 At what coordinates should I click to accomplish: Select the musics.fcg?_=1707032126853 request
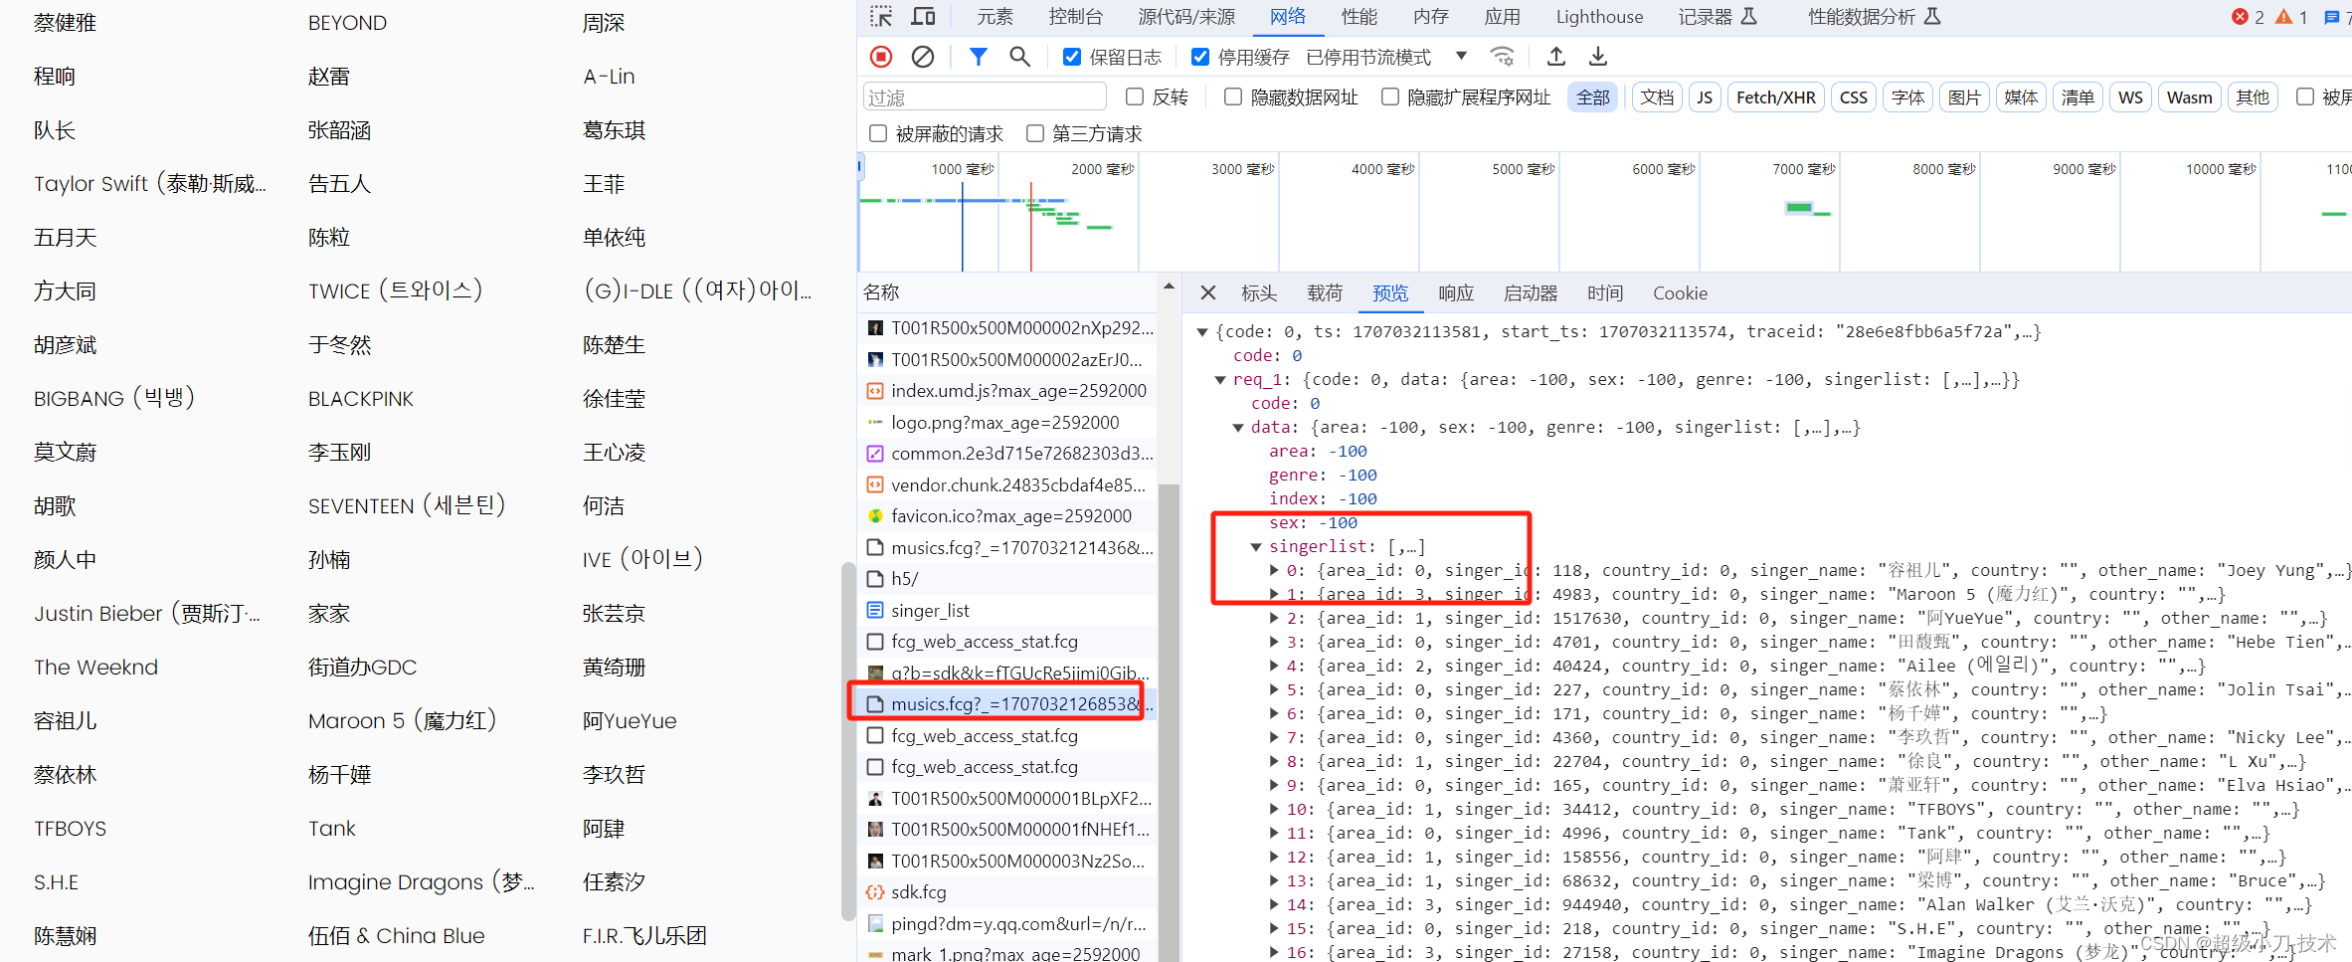coord(1006,704)
